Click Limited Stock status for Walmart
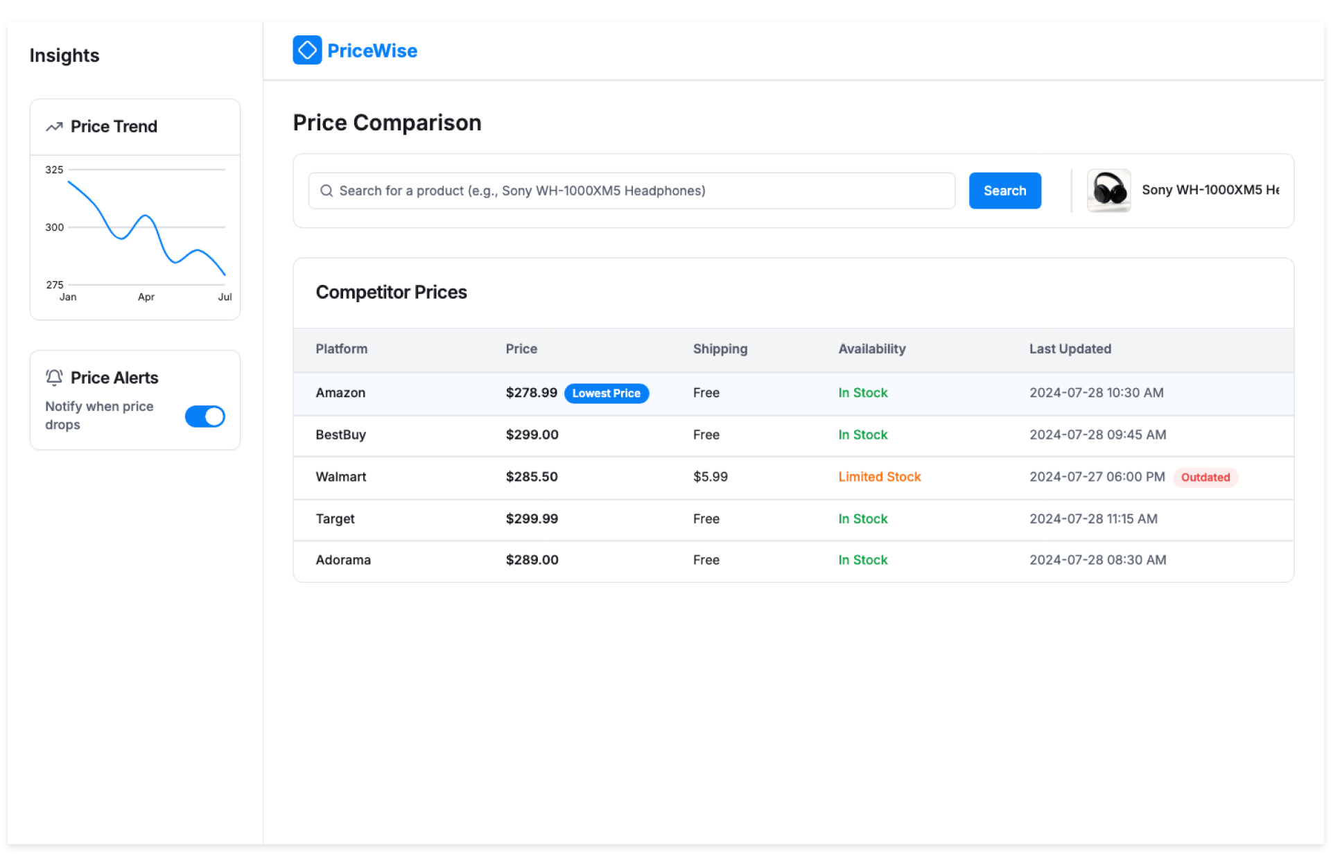The width and height of the screenshot is (1331, 865). [x=879, y=477]
